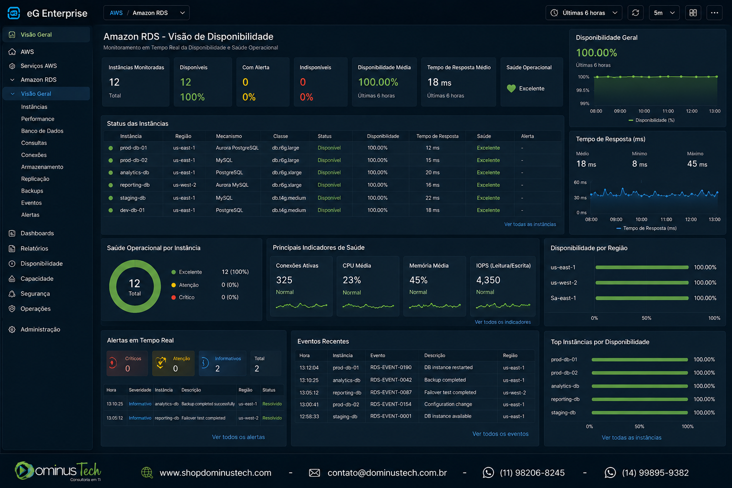
Task: Click the IOPS (Leitura/Escrita) 4,350 card
Action: 503,286
